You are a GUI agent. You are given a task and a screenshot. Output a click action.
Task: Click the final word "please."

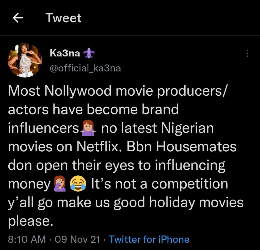(30, 221)
